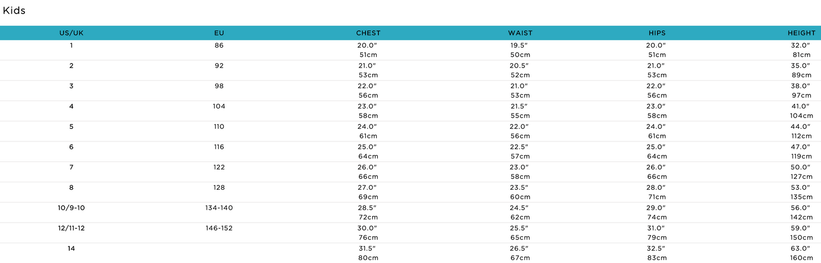Select the CHEST column header

point(368,33)
